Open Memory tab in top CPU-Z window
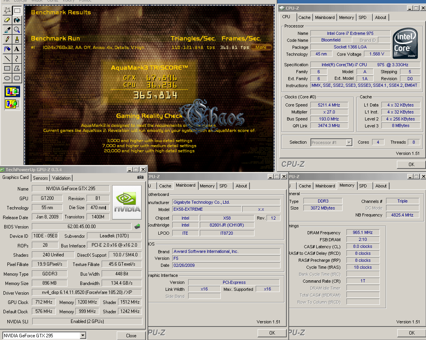The image size is (426, 340). tap(346, 18)
